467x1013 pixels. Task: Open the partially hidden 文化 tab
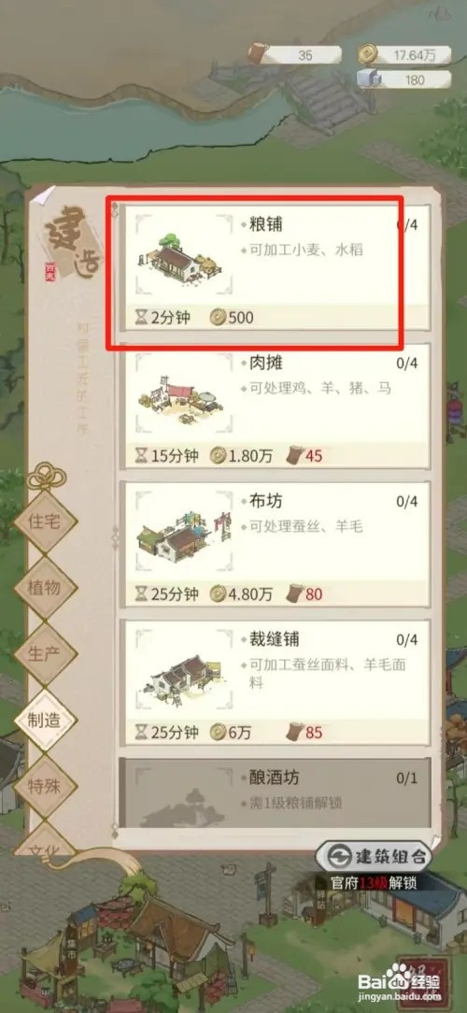click(x=45, y=842)
